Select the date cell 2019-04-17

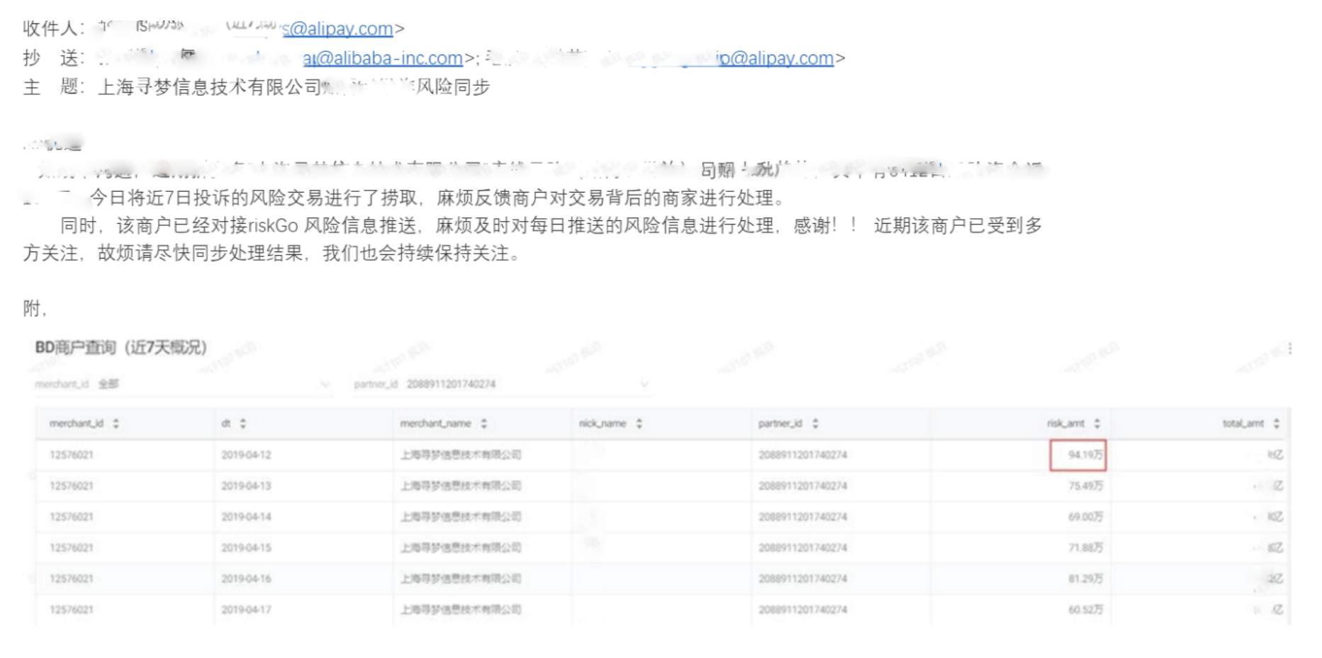pyautogui.click(x=246, y=610)
